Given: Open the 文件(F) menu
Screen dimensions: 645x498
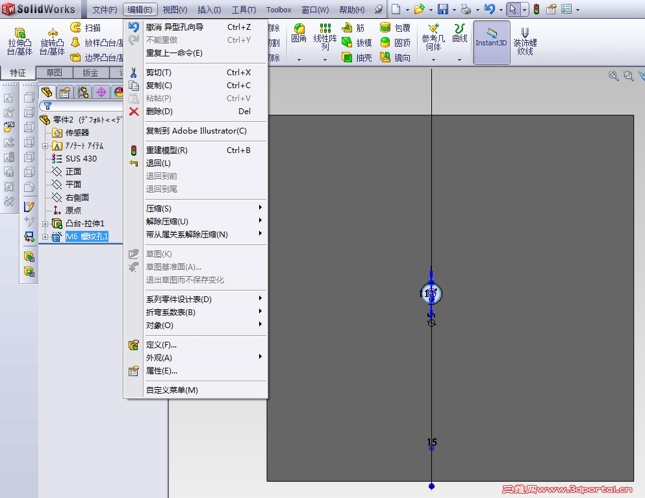Looking at the screenshot, I should pos(105,10).
